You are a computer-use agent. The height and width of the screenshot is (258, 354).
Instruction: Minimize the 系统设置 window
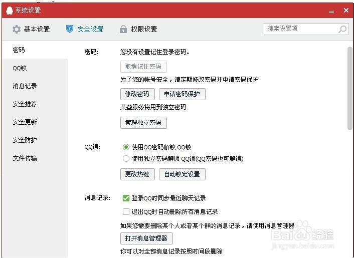tap(331, 11)
